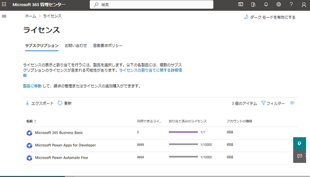Click the document update icon in header

pyautogui.click(x=253, y=4)
